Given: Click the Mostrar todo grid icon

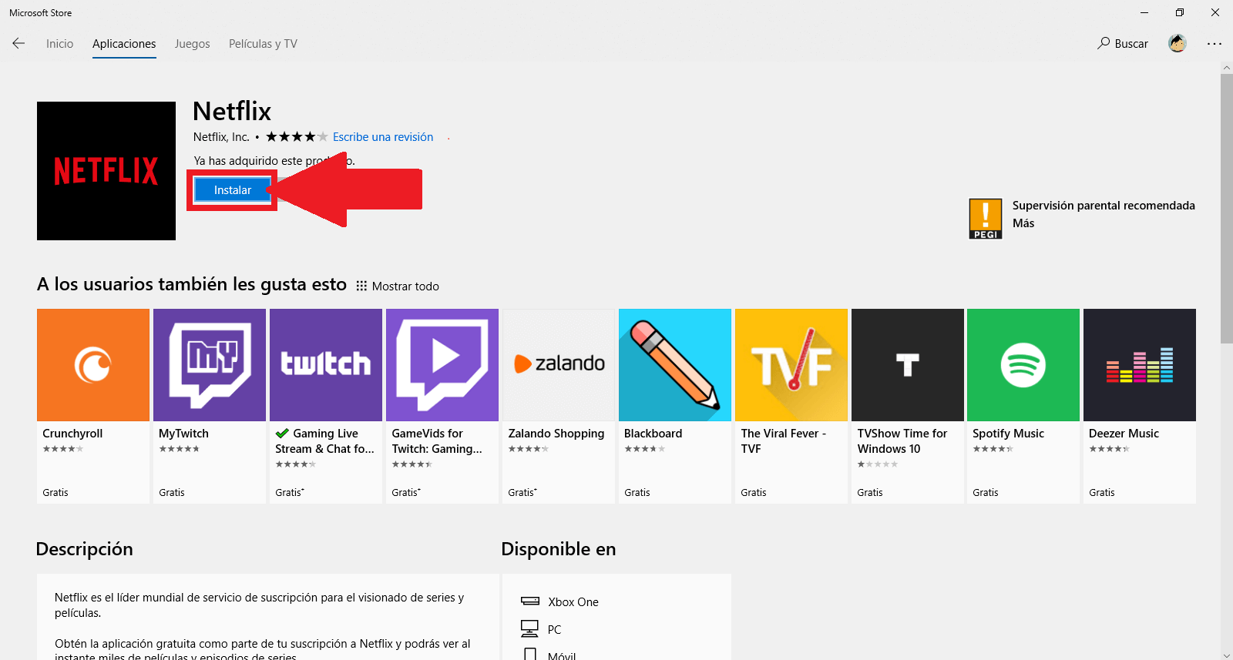Looking at the screenshot, I should coord(361,286).
